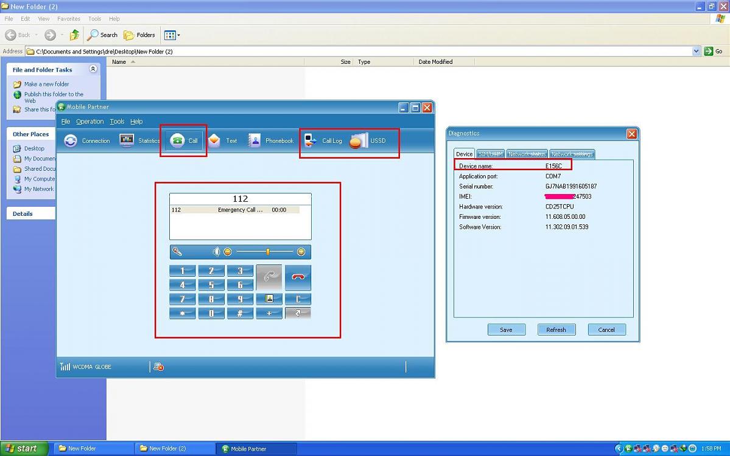The height and width of the screenshot is (456, 730).
Task: Open the Operation menu in Mobile Partner
Action: [x=89, y=122]
